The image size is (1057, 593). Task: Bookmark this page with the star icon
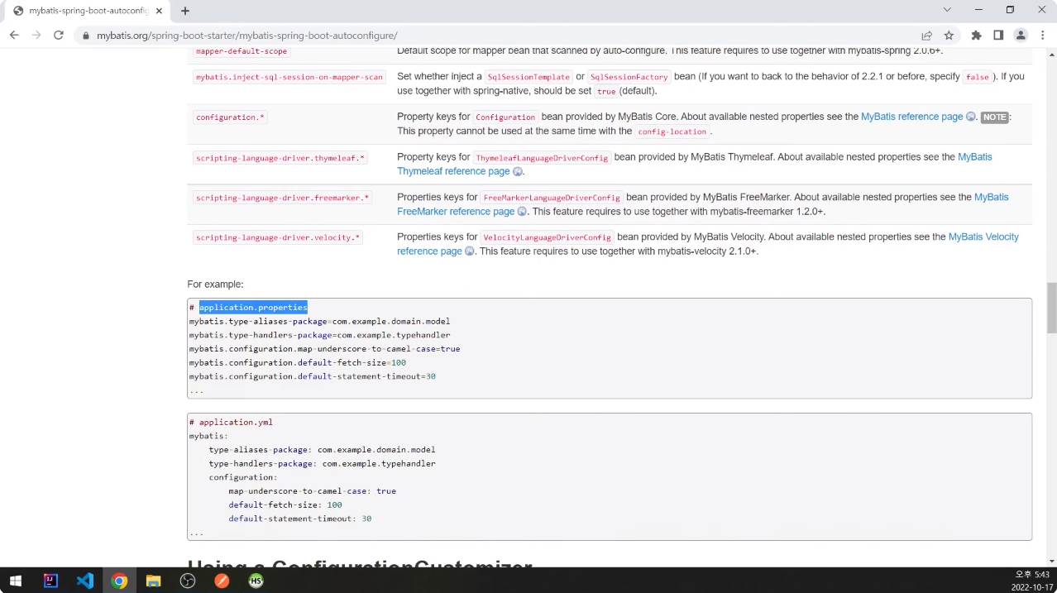[x=949, y=36]
